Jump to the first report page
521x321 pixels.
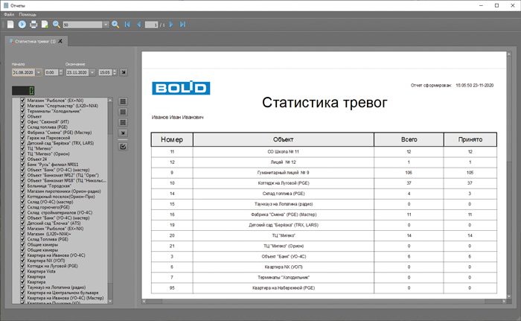(x=127, y=25)
